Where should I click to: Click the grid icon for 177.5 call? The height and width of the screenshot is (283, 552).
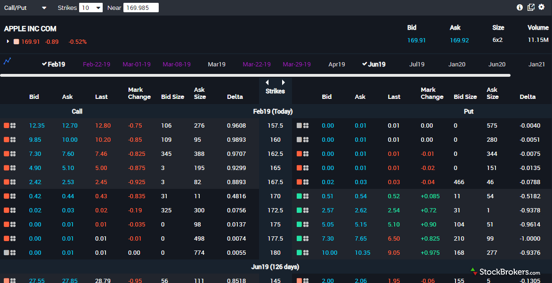pos(13,238)
